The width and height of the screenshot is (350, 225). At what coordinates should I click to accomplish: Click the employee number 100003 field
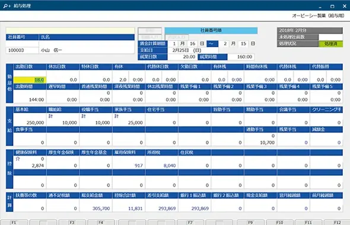pos(22,50)
